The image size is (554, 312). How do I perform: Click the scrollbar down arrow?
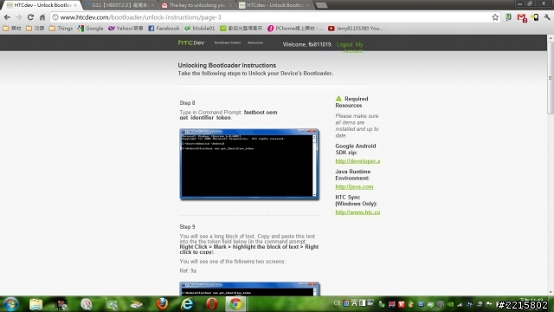pos(551,293)
